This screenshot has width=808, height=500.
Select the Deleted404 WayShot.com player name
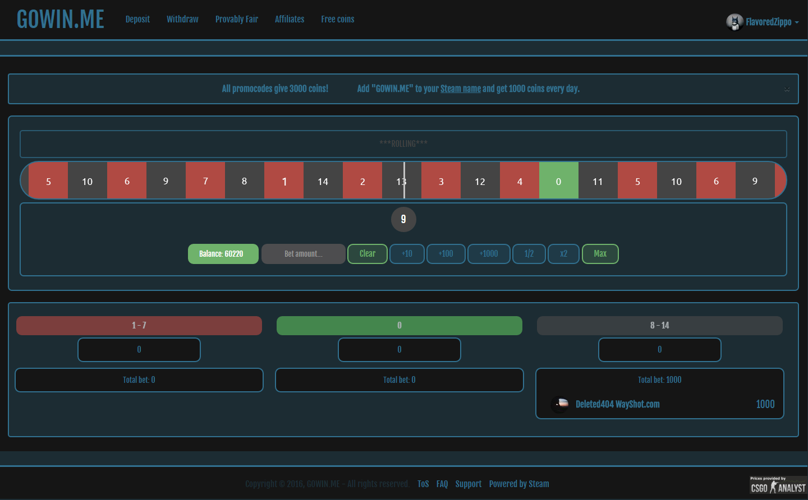point(618,404)
